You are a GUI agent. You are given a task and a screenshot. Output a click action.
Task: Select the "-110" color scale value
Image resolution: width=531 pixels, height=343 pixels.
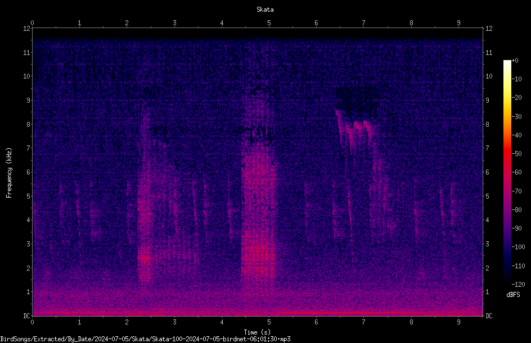click(x=518, y=266)
